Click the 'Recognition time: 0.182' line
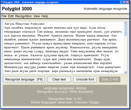 pyautogui.click(x=65, y=99)
